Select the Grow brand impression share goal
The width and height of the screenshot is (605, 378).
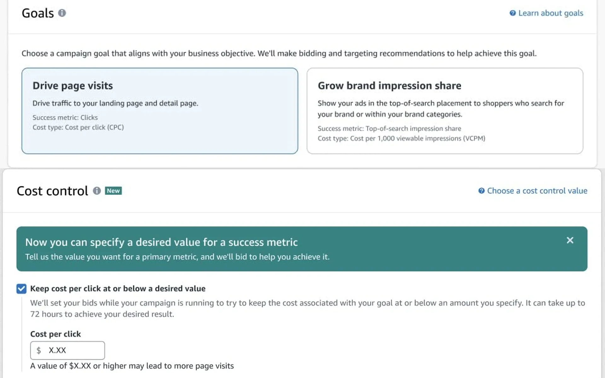click(445, 111)
